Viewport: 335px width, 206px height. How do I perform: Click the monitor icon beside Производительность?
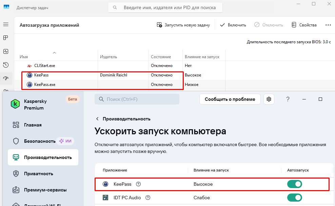(x=16, y=157)
